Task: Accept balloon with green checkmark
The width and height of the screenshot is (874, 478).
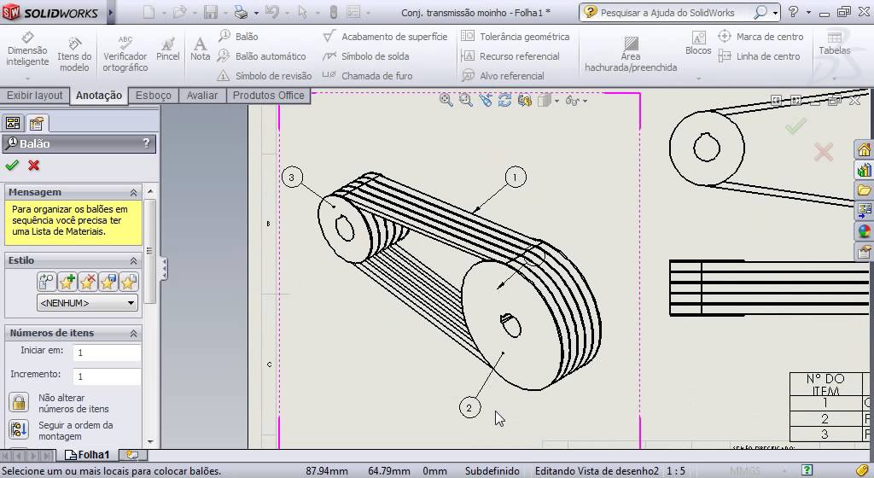Action: [x=12, y=165]
